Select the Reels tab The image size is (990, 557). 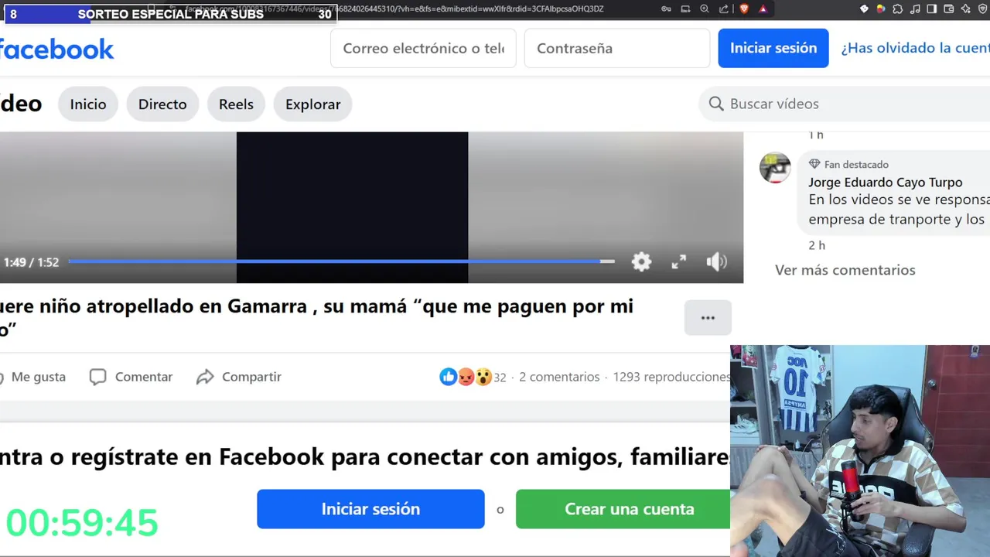click(x=236, y=104)
